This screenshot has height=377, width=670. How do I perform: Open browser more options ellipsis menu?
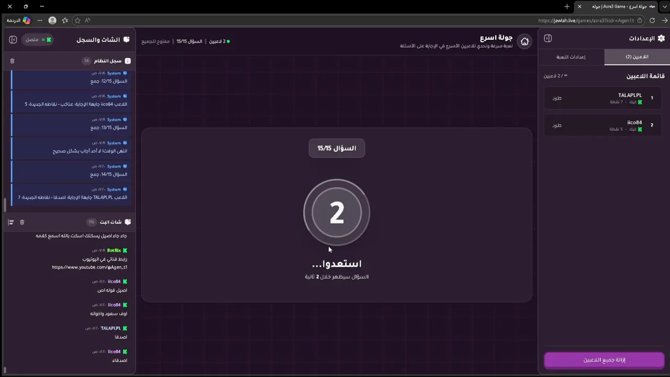40,20
